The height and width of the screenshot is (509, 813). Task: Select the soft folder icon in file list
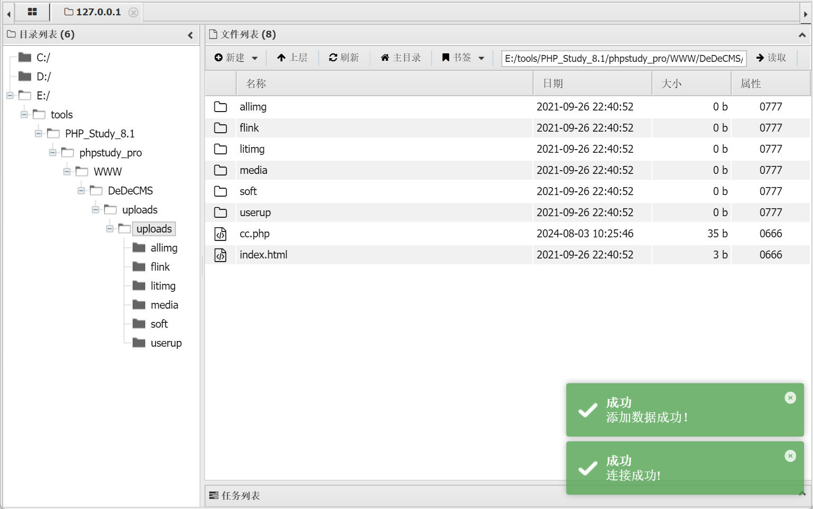tap(220, 191)
